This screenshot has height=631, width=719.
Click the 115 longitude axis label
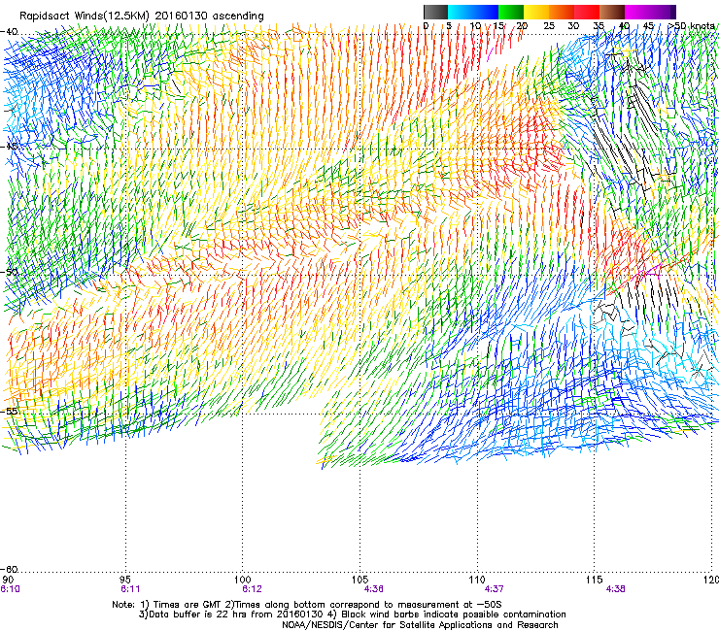tap(595, 581)
